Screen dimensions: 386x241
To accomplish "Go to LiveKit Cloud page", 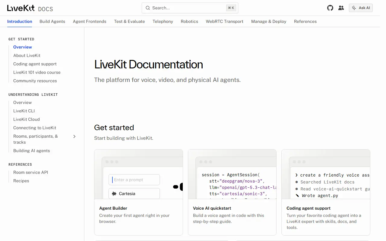I will pos(27,119).
